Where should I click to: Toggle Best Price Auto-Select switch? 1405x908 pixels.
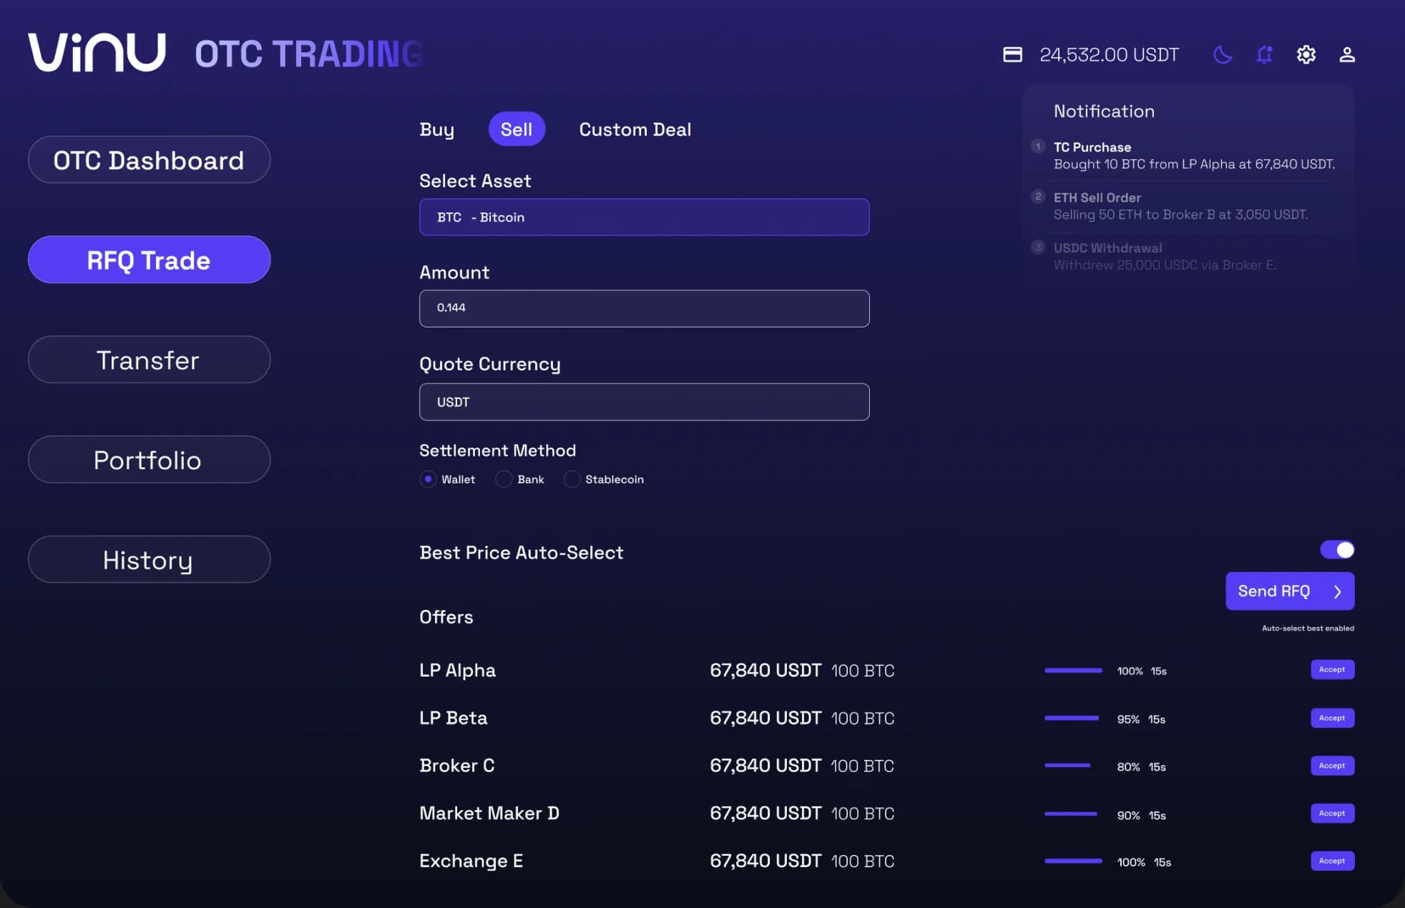[x=1337, y=550]
